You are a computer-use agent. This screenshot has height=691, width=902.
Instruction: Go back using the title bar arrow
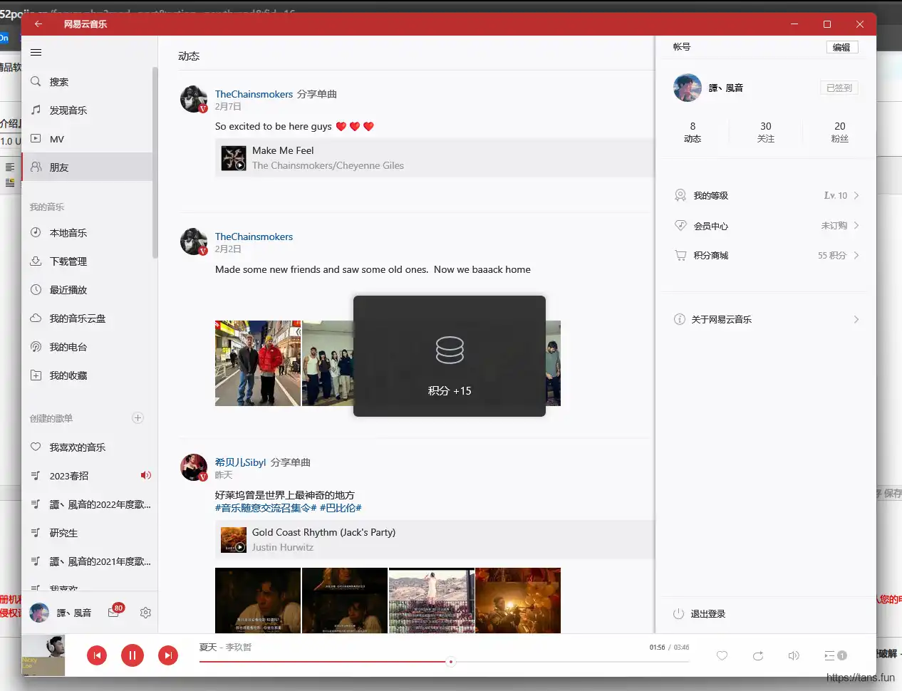click(38, 24)
